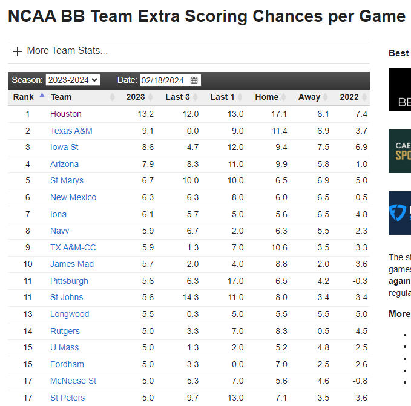The height and width of the screenshot is (406, 411).
Task: Click the date input showing 02/18/2024
Action: [164, 80]
